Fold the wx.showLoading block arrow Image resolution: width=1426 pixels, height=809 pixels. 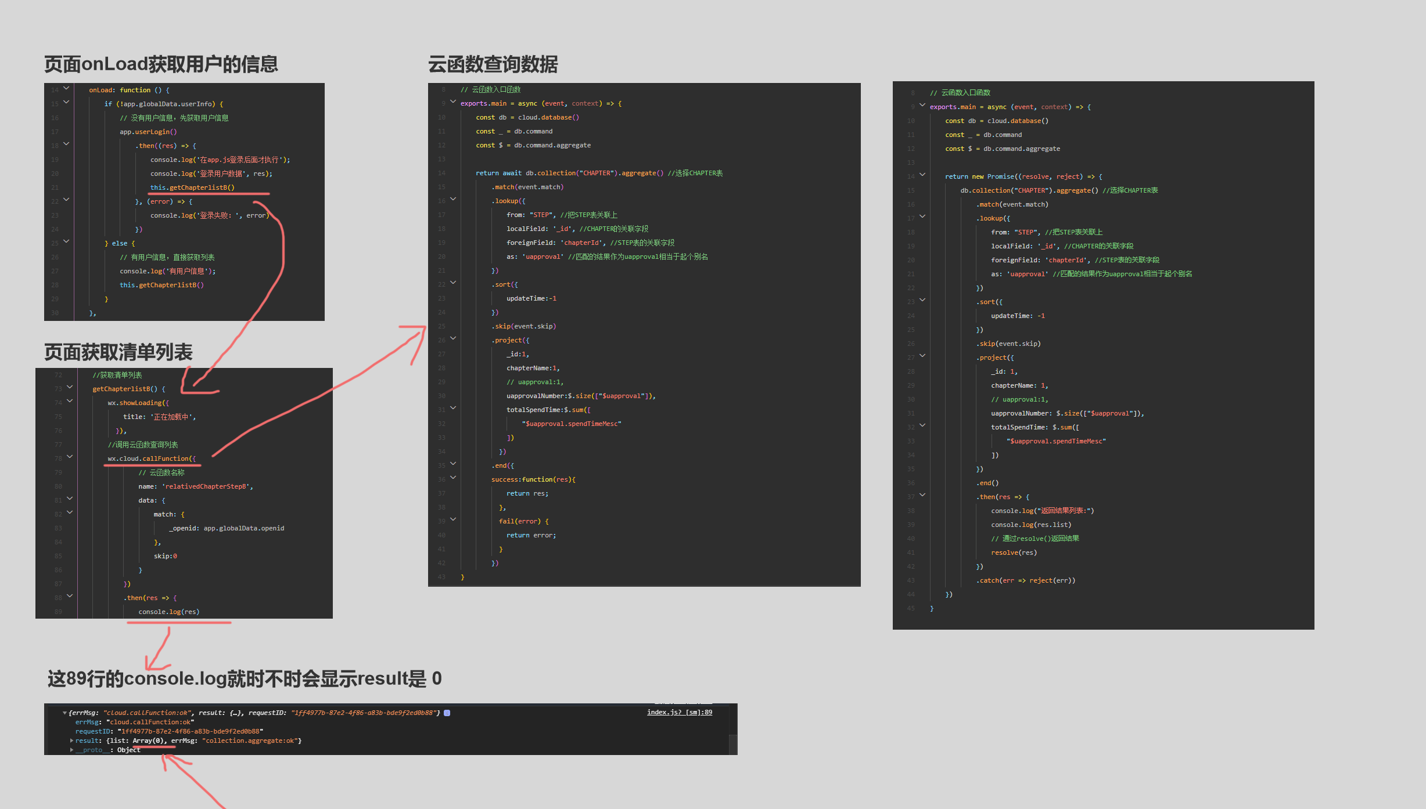coord(70,401)
